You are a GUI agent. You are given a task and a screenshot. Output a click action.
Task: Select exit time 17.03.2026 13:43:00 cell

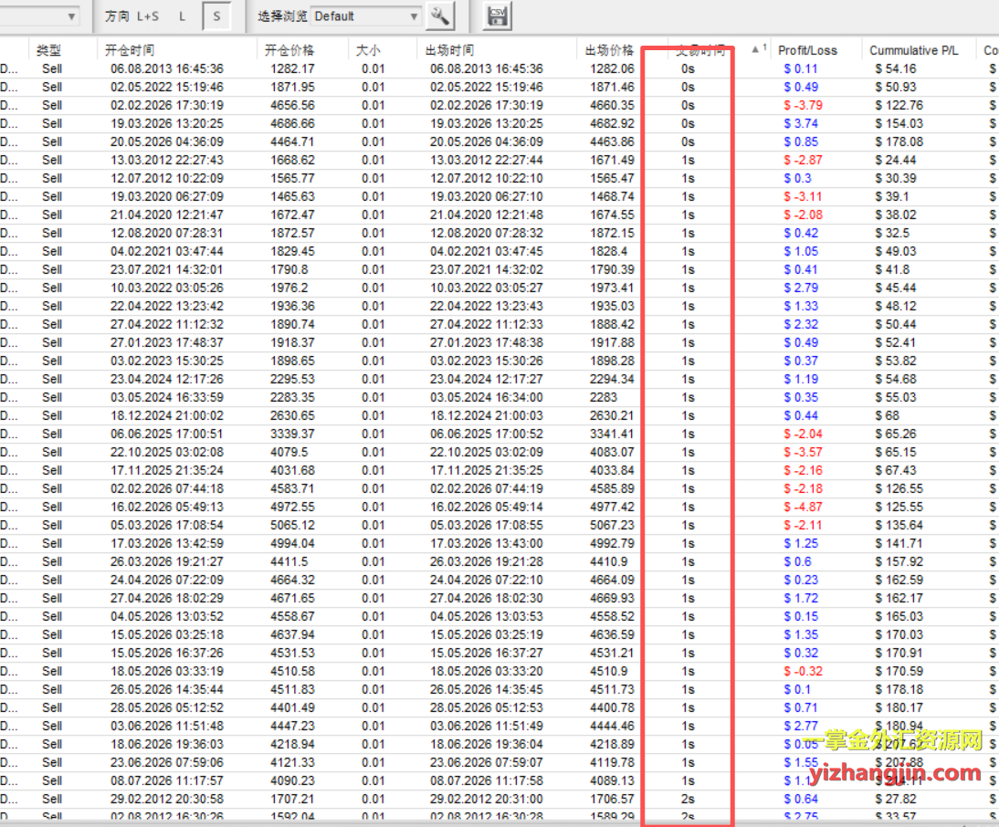tap(487, 543)
